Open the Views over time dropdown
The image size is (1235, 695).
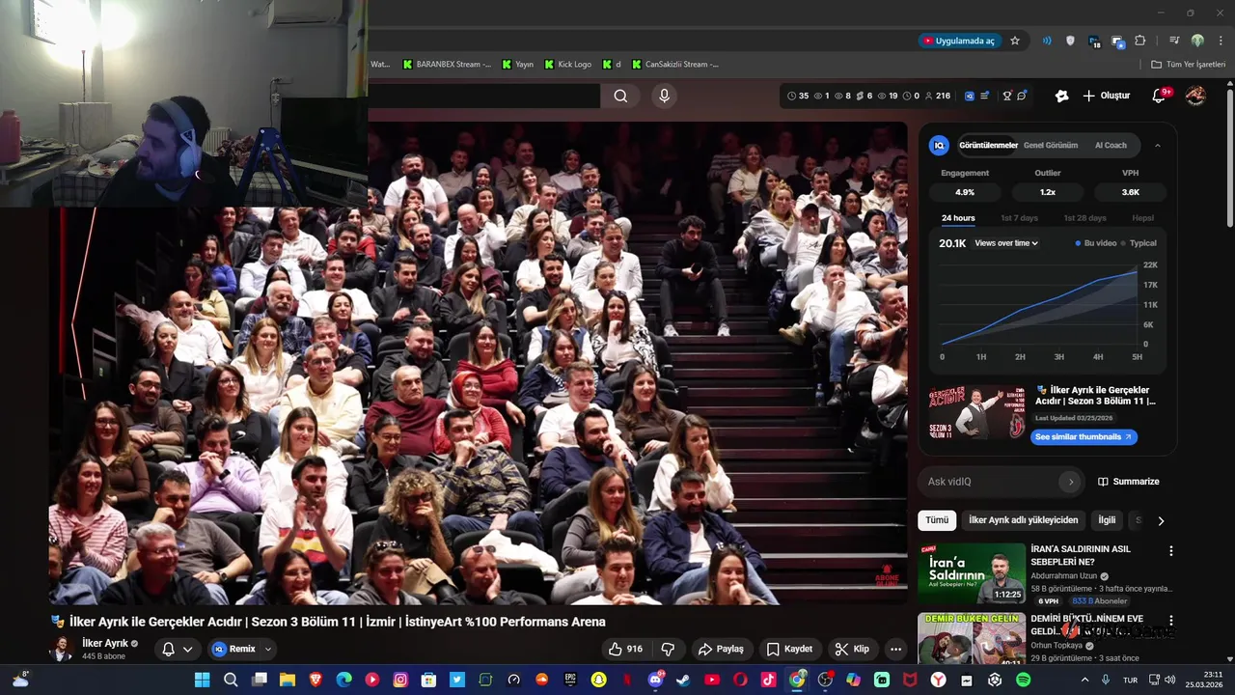coord(1006,243)
